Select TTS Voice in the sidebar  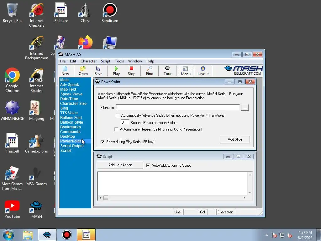69,113
